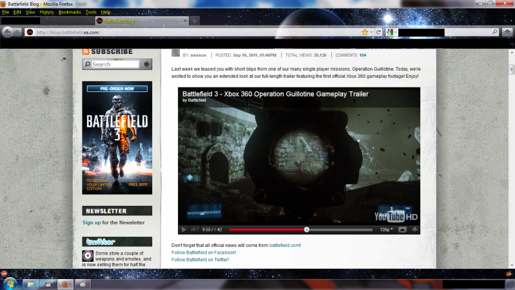Click the scrollbar down arrow

click(x=512, y=265)
